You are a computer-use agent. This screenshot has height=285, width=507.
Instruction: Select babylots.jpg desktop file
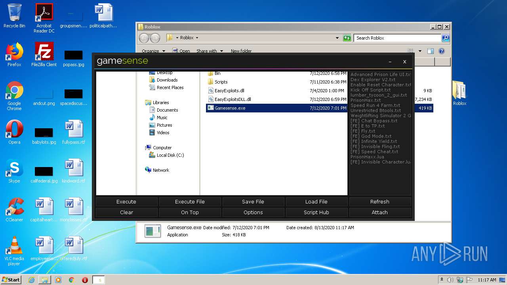point(44,135)
